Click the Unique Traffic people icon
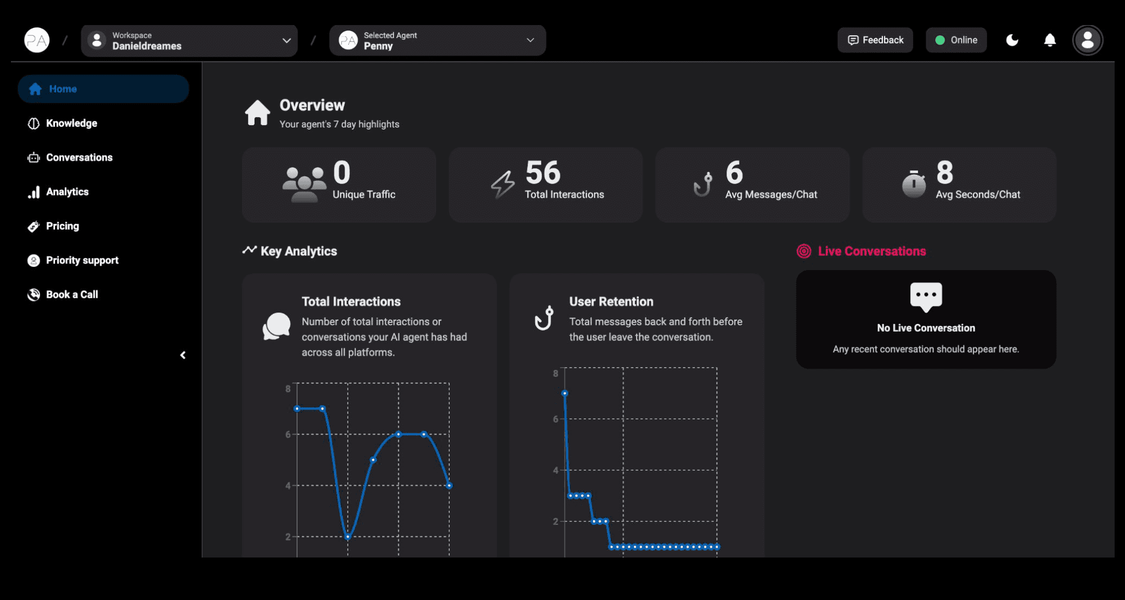The height and width of the screenshot is (600, 1125). point(304,185)
